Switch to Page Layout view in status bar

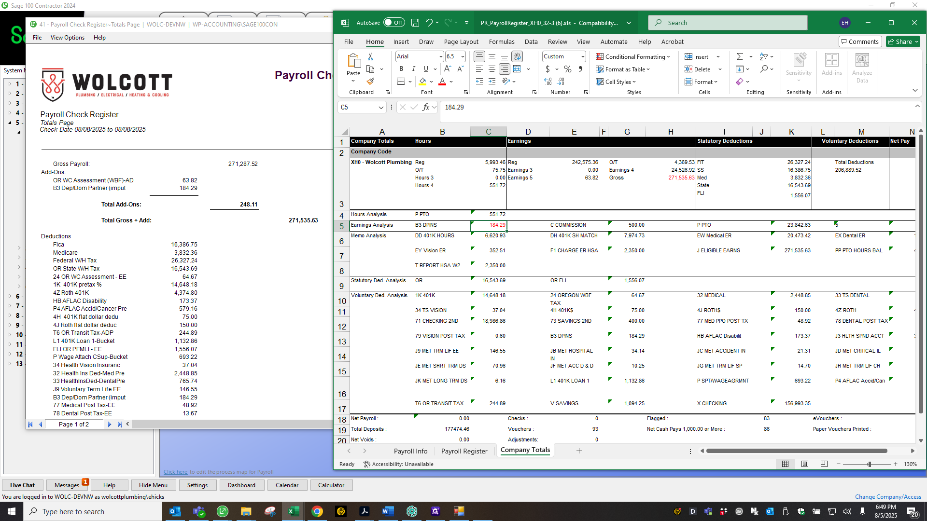[x=805, y=464]
